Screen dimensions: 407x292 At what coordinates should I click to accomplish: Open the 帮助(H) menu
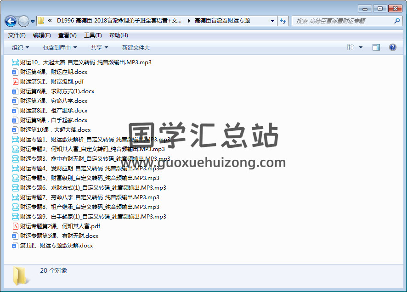119,35
